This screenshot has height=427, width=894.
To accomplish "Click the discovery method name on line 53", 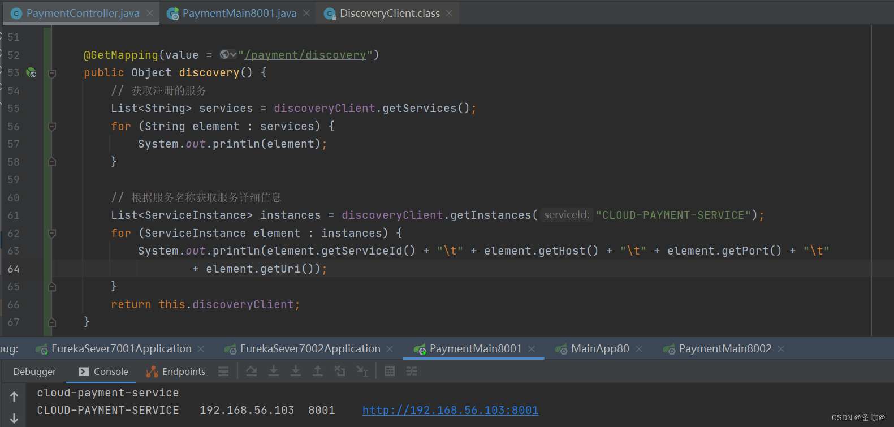I will pyautogui.click(x=209, y=72).
